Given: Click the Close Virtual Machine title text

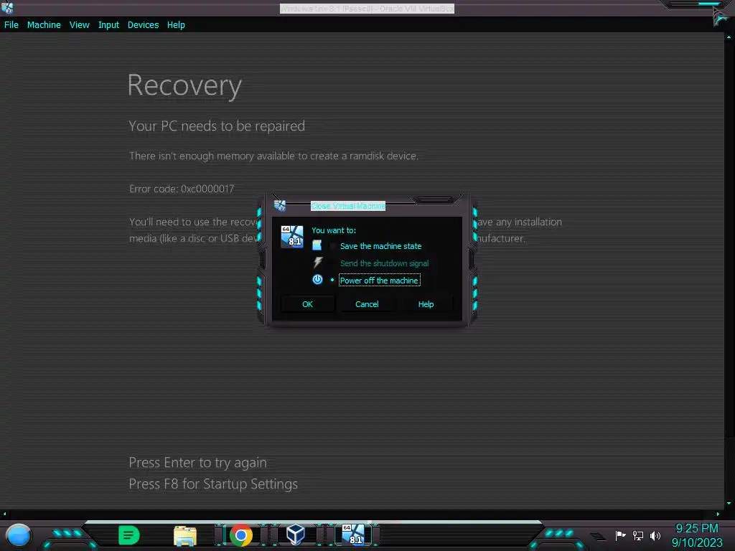Looking at the screenshot, I should (x=348, y=206).
